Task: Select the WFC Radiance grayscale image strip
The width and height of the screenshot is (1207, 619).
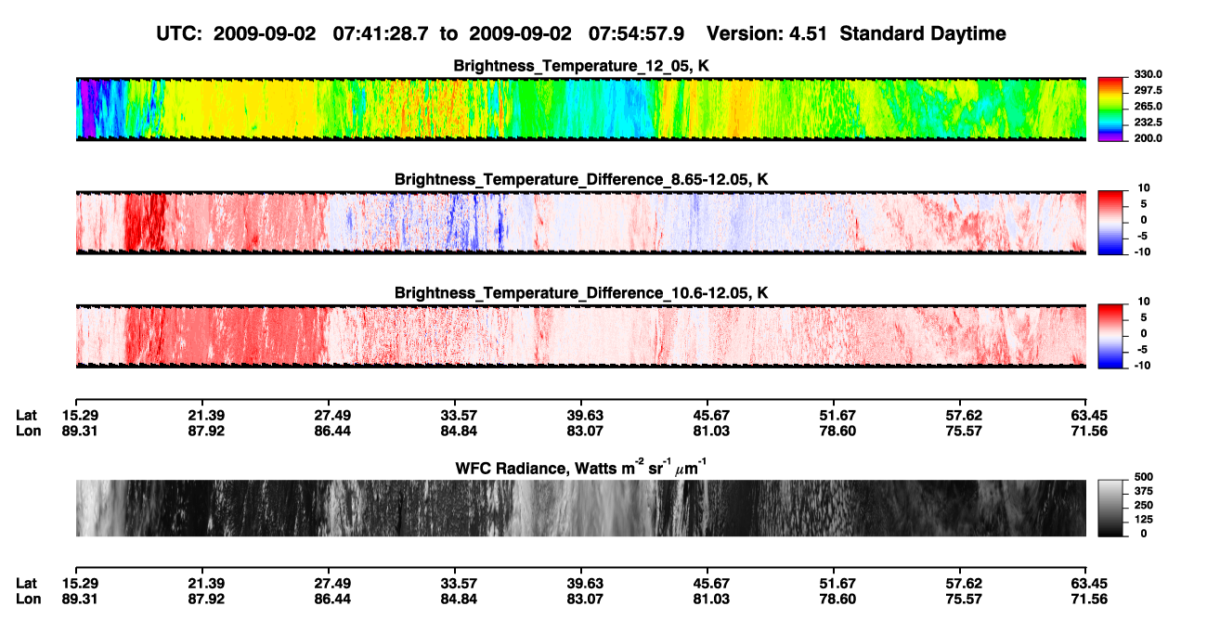Action: (580, 508)
